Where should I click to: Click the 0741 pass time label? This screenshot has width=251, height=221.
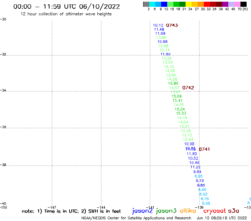click(204, 149)
